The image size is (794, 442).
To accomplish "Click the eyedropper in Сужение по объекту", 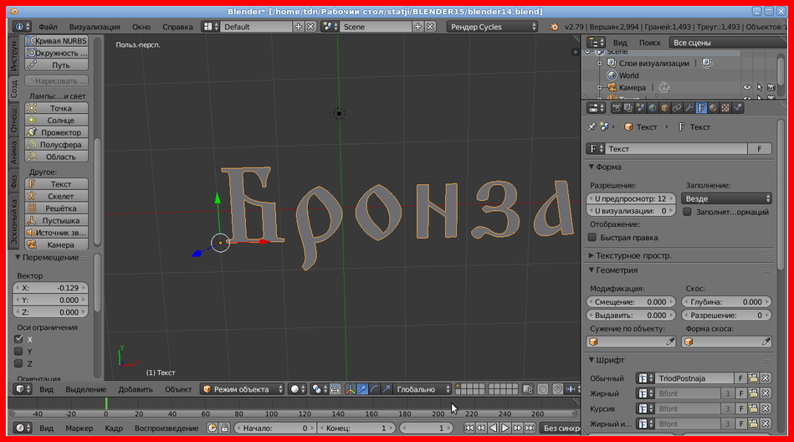I will coord(670,342).
